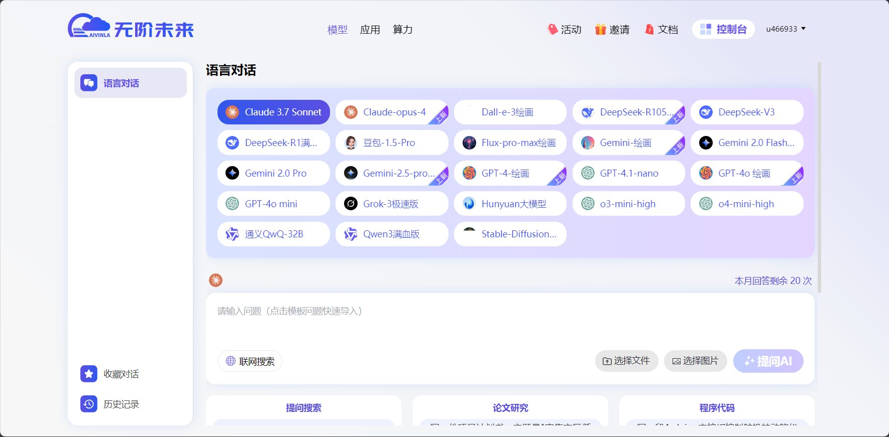Open 收藏对话 saved conversations
The width and height of the screenshot is (889, 437).
tap(131, 374)
